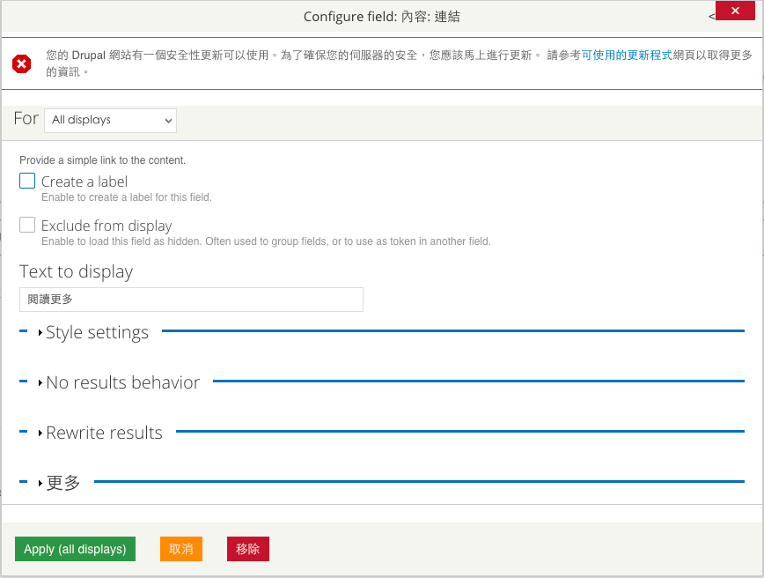Click 'Enable to load this field as hidden' description
This screenshot has height=578, width=764.
point(266,241)
